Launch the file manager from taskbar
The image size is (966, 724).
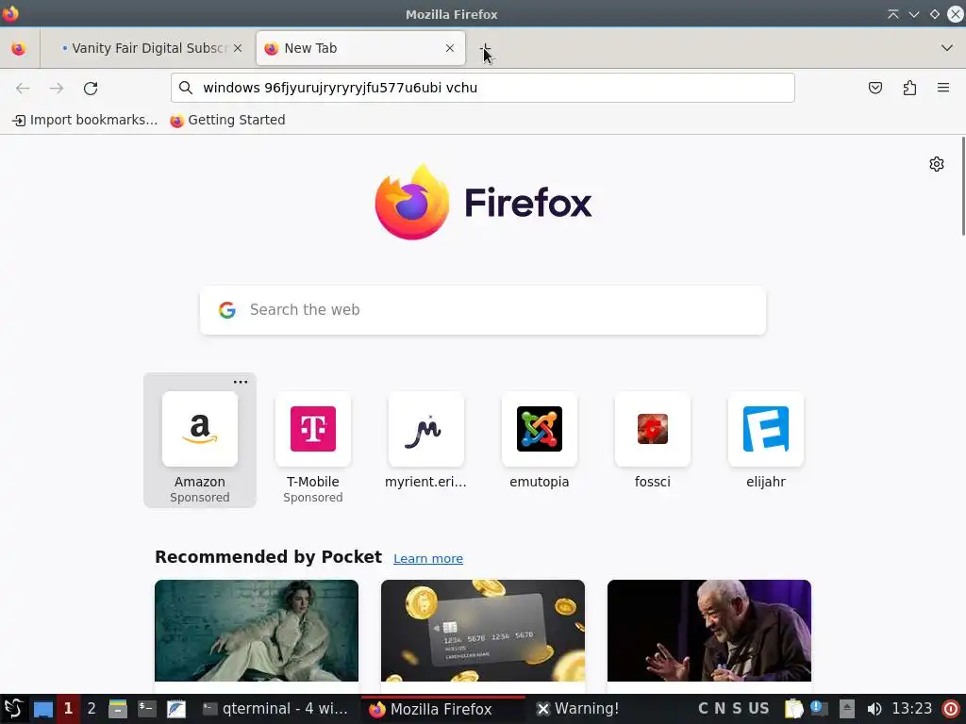118,709
